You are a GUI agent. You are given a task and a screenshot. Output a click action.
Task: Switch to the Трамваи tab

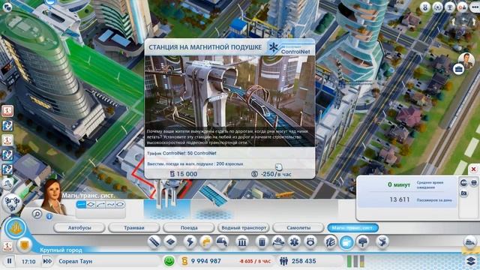134,228
